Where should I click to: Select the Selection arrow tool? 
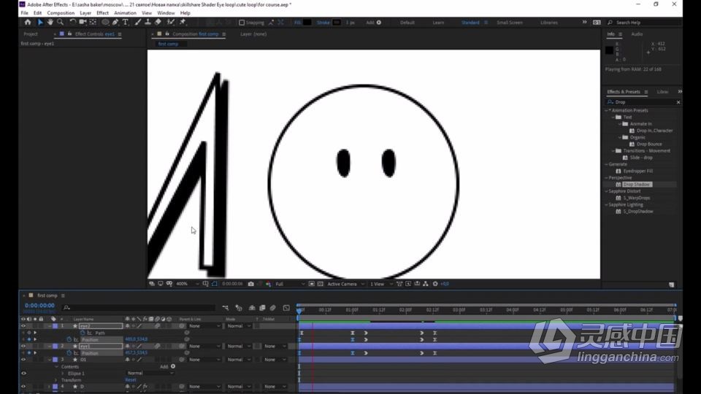(x=40, y=22)
